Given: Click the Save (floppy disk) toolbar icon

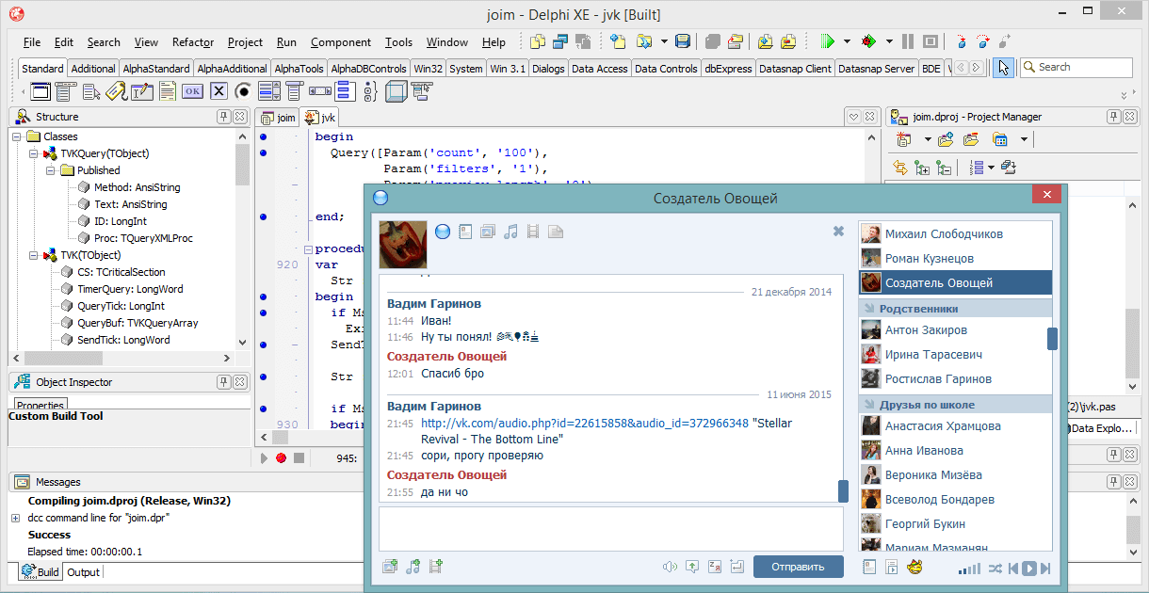Looking at the screenshot, I should pyautogui.click(x=683, y=41).
